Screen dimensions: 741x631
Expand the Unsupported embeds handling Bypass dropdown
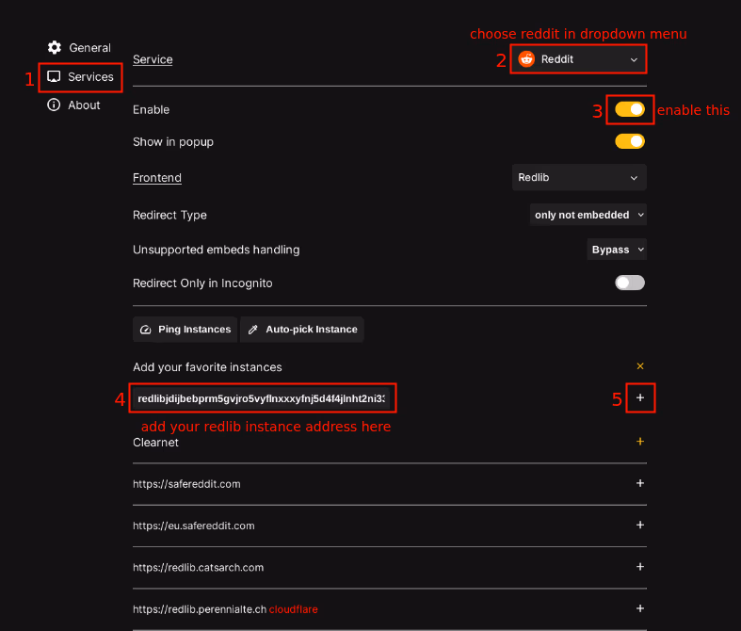click(x=617, y=250)
